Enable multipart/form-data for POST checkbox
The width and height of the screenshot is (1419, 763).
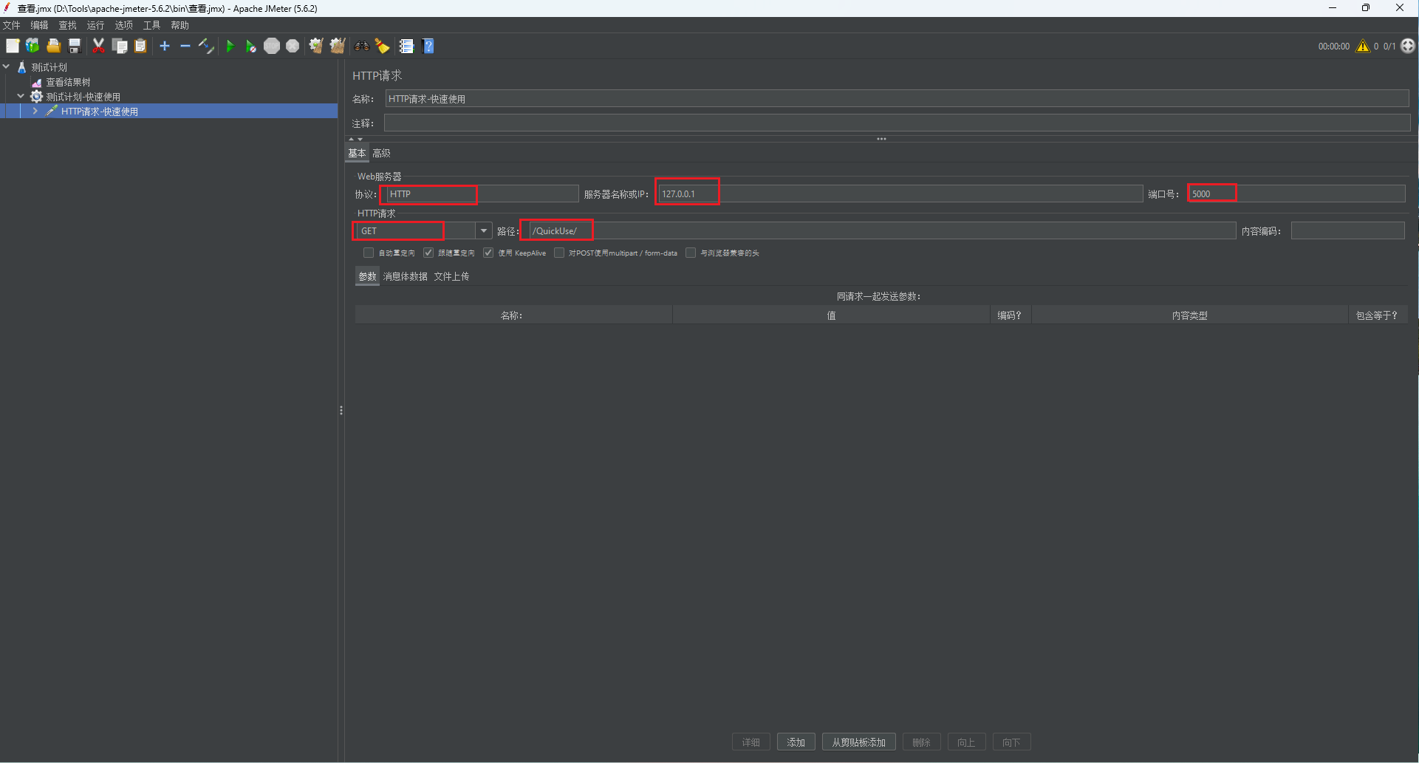pos(559,253)
